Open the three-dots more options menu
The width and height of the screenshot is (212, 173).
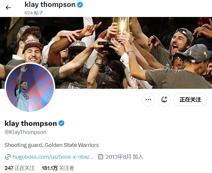[x=148, y=99]
